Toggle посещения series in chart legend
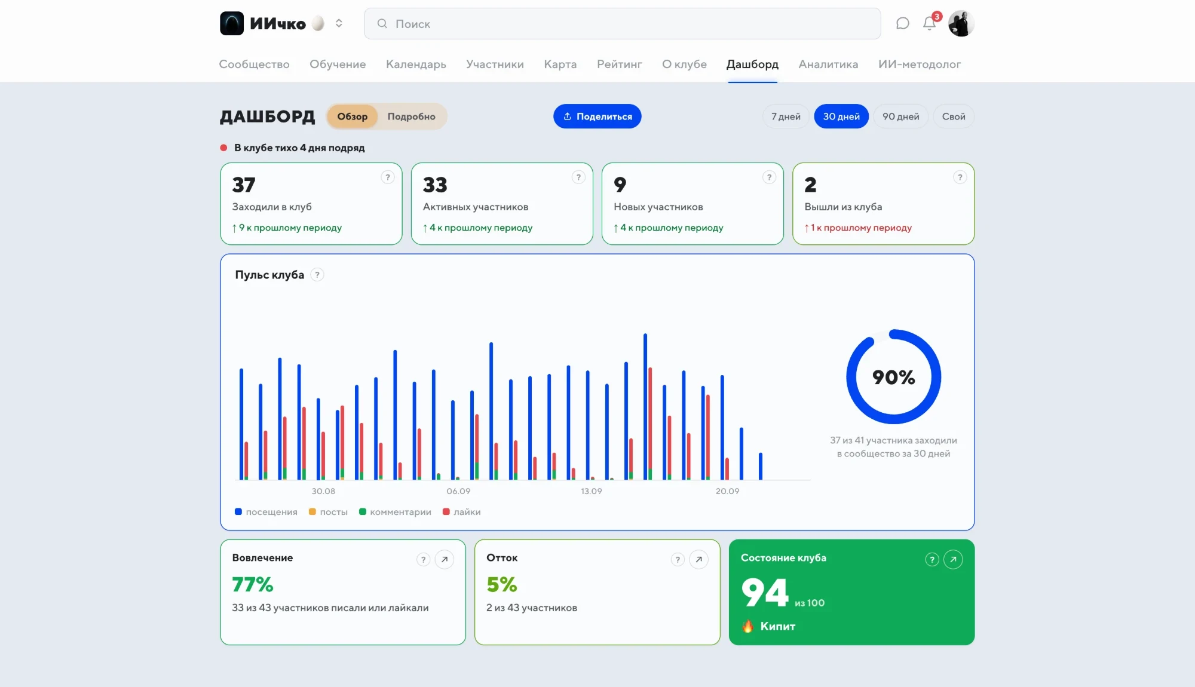This screenshot has width=1195, height=687. [266, 512]
